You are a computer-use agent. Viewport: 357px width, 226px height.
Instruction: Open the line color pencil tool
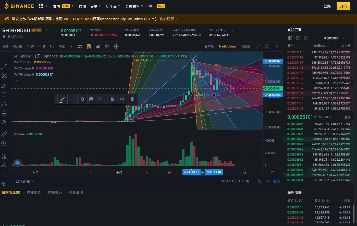(x=63, y=99)
